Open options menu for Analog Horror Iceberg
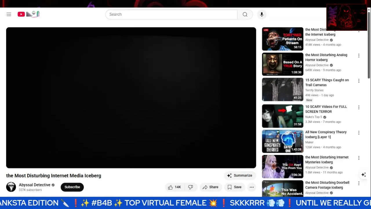This screenshot has height=209, width=371. click(x=359, y=55)
